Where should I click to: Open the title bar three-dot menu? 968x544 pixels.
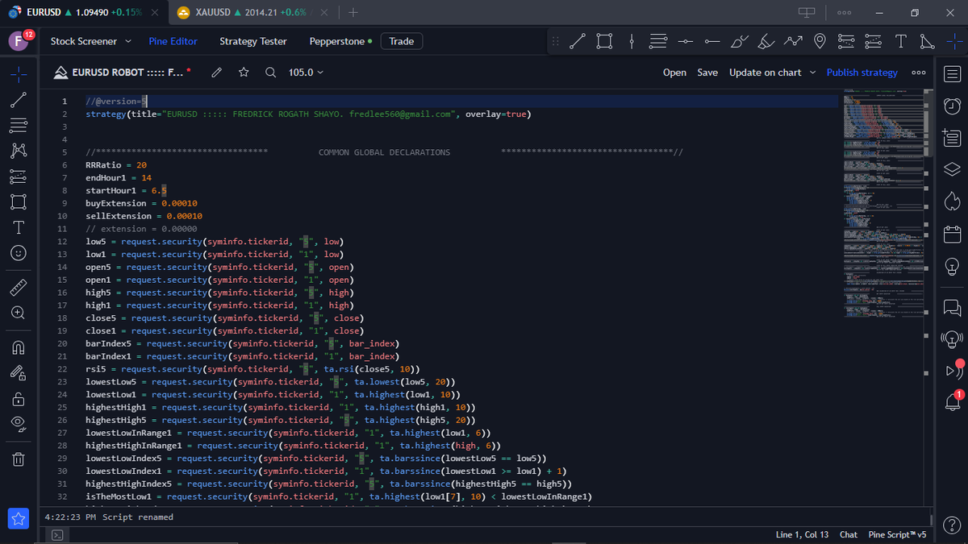click(x=844, y=13)
